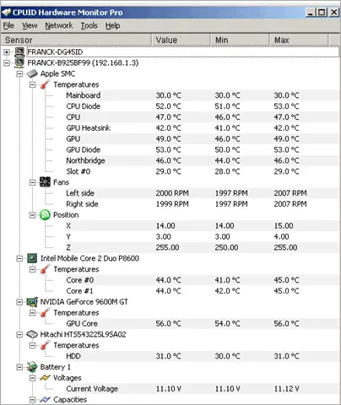The height and width of the screenshot is (405, 341).
Task: Open the View menu
Action: (x=30, y=25)
